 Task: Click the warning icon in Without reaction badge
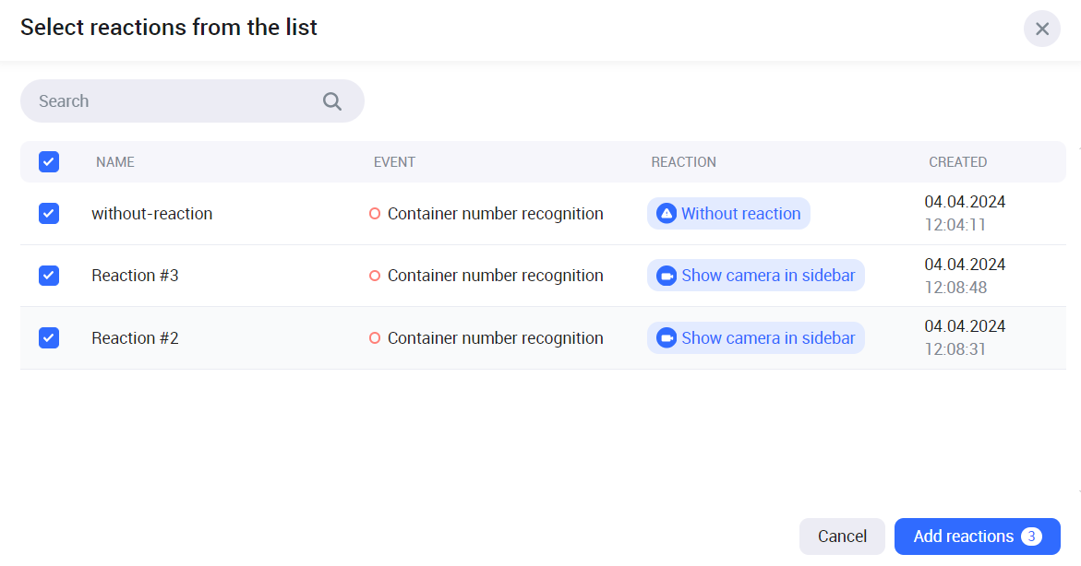coord(667,214)
